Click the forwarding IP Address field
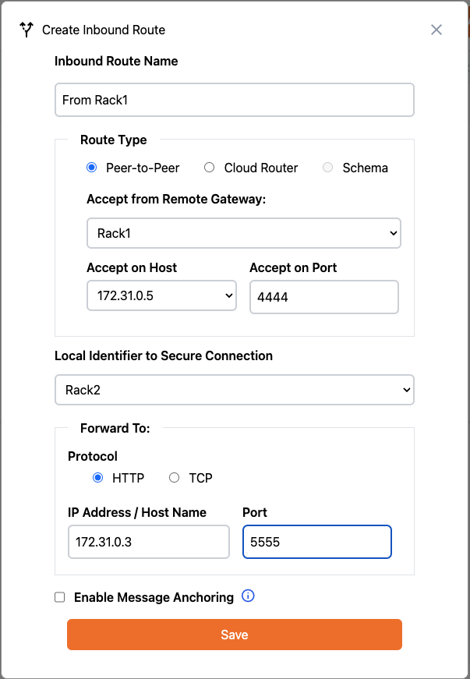The height and width of the screenshot is (679, 470). point(148,541)
